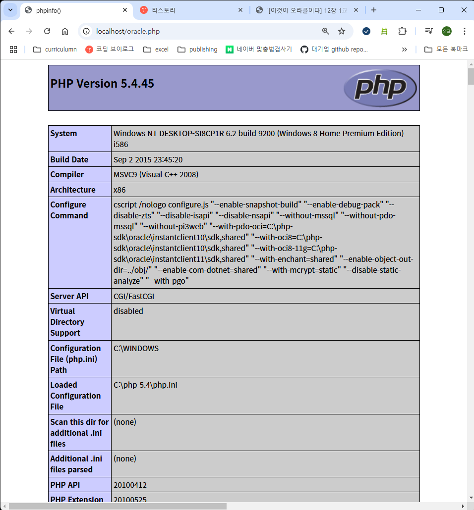Click the horizontal scrollbar thumb
Image resolution: width=474 pixels, height=510 pixels.
(118, 507)
